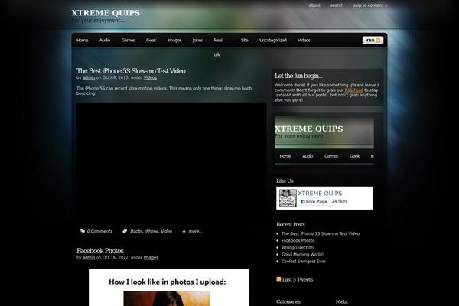Click the Last 5 Tweets heading
Image resolution: width=459 pixels, height=306 pixels.
[298, 280]
